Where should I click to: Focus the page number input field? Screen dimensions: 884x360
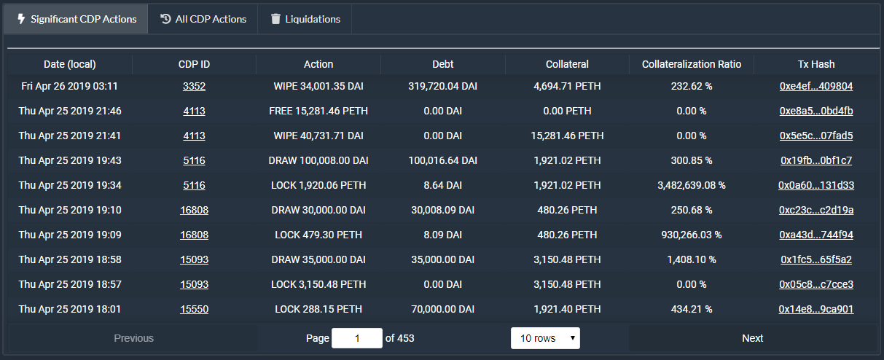[x=357, y=338]
